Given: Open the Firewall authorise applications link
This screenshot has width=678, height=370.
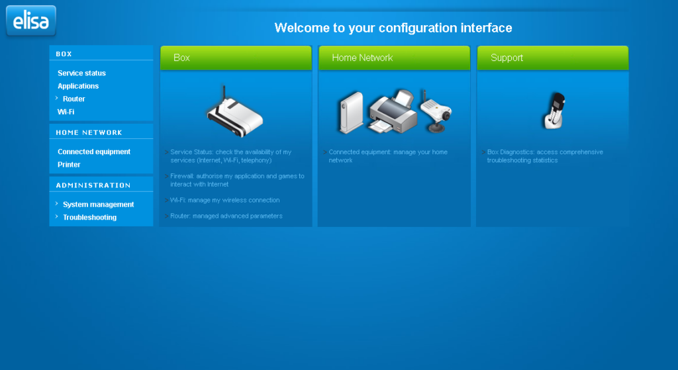Looking at the screenshot, I should 236,180.
